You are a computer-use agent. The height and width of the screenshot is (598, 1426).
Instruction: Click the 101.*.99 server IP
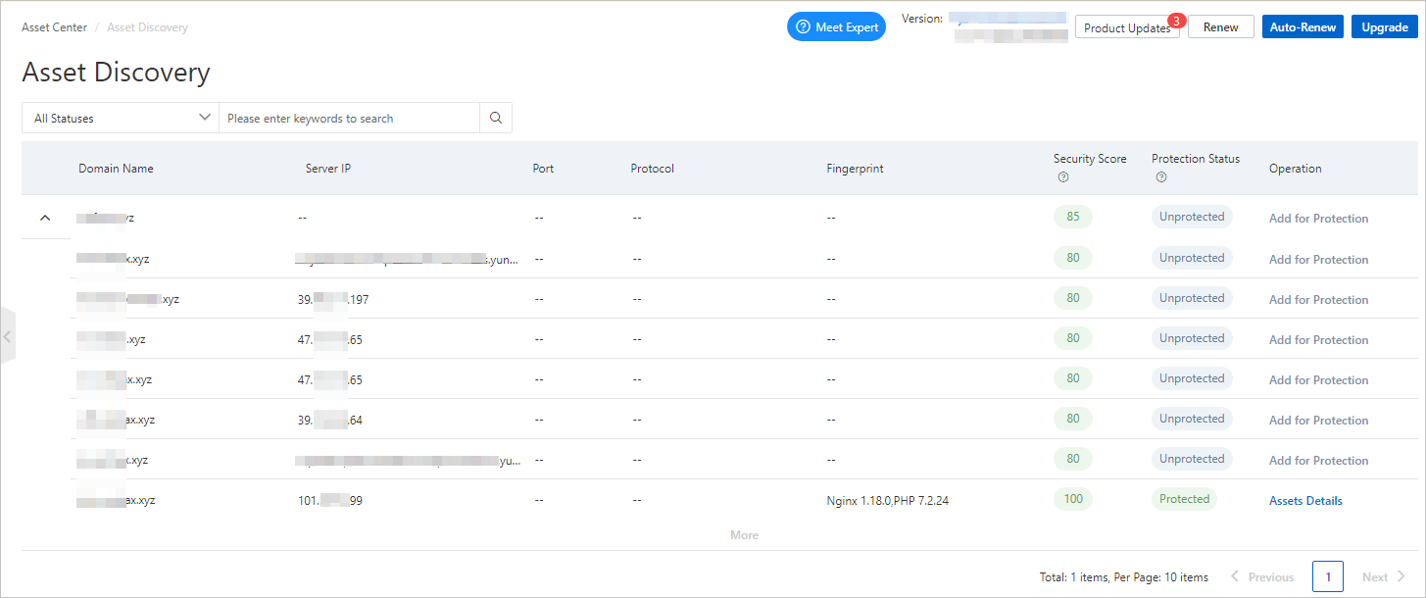click(x=330, y=500)
